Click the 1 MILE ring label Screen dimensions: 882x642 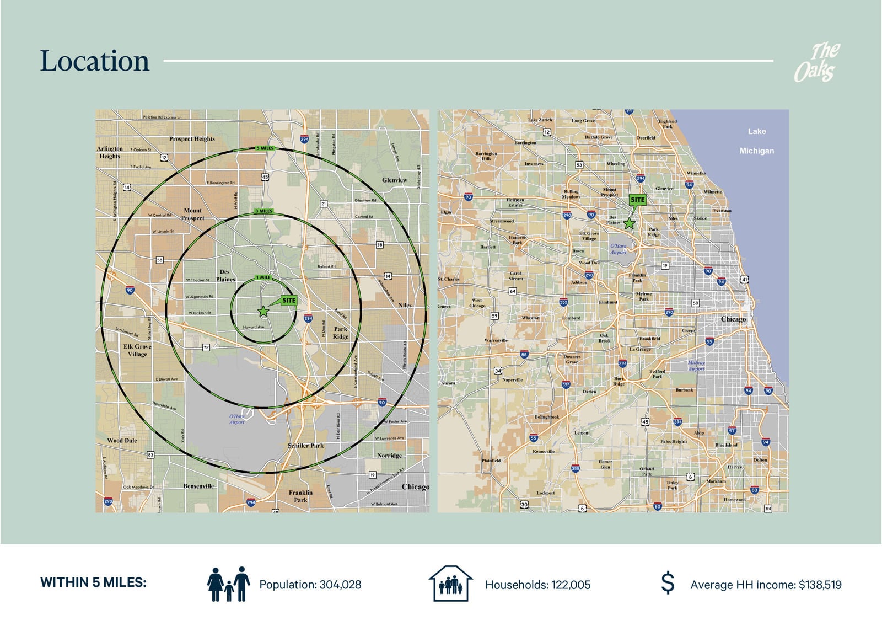(x=263, y=277)
